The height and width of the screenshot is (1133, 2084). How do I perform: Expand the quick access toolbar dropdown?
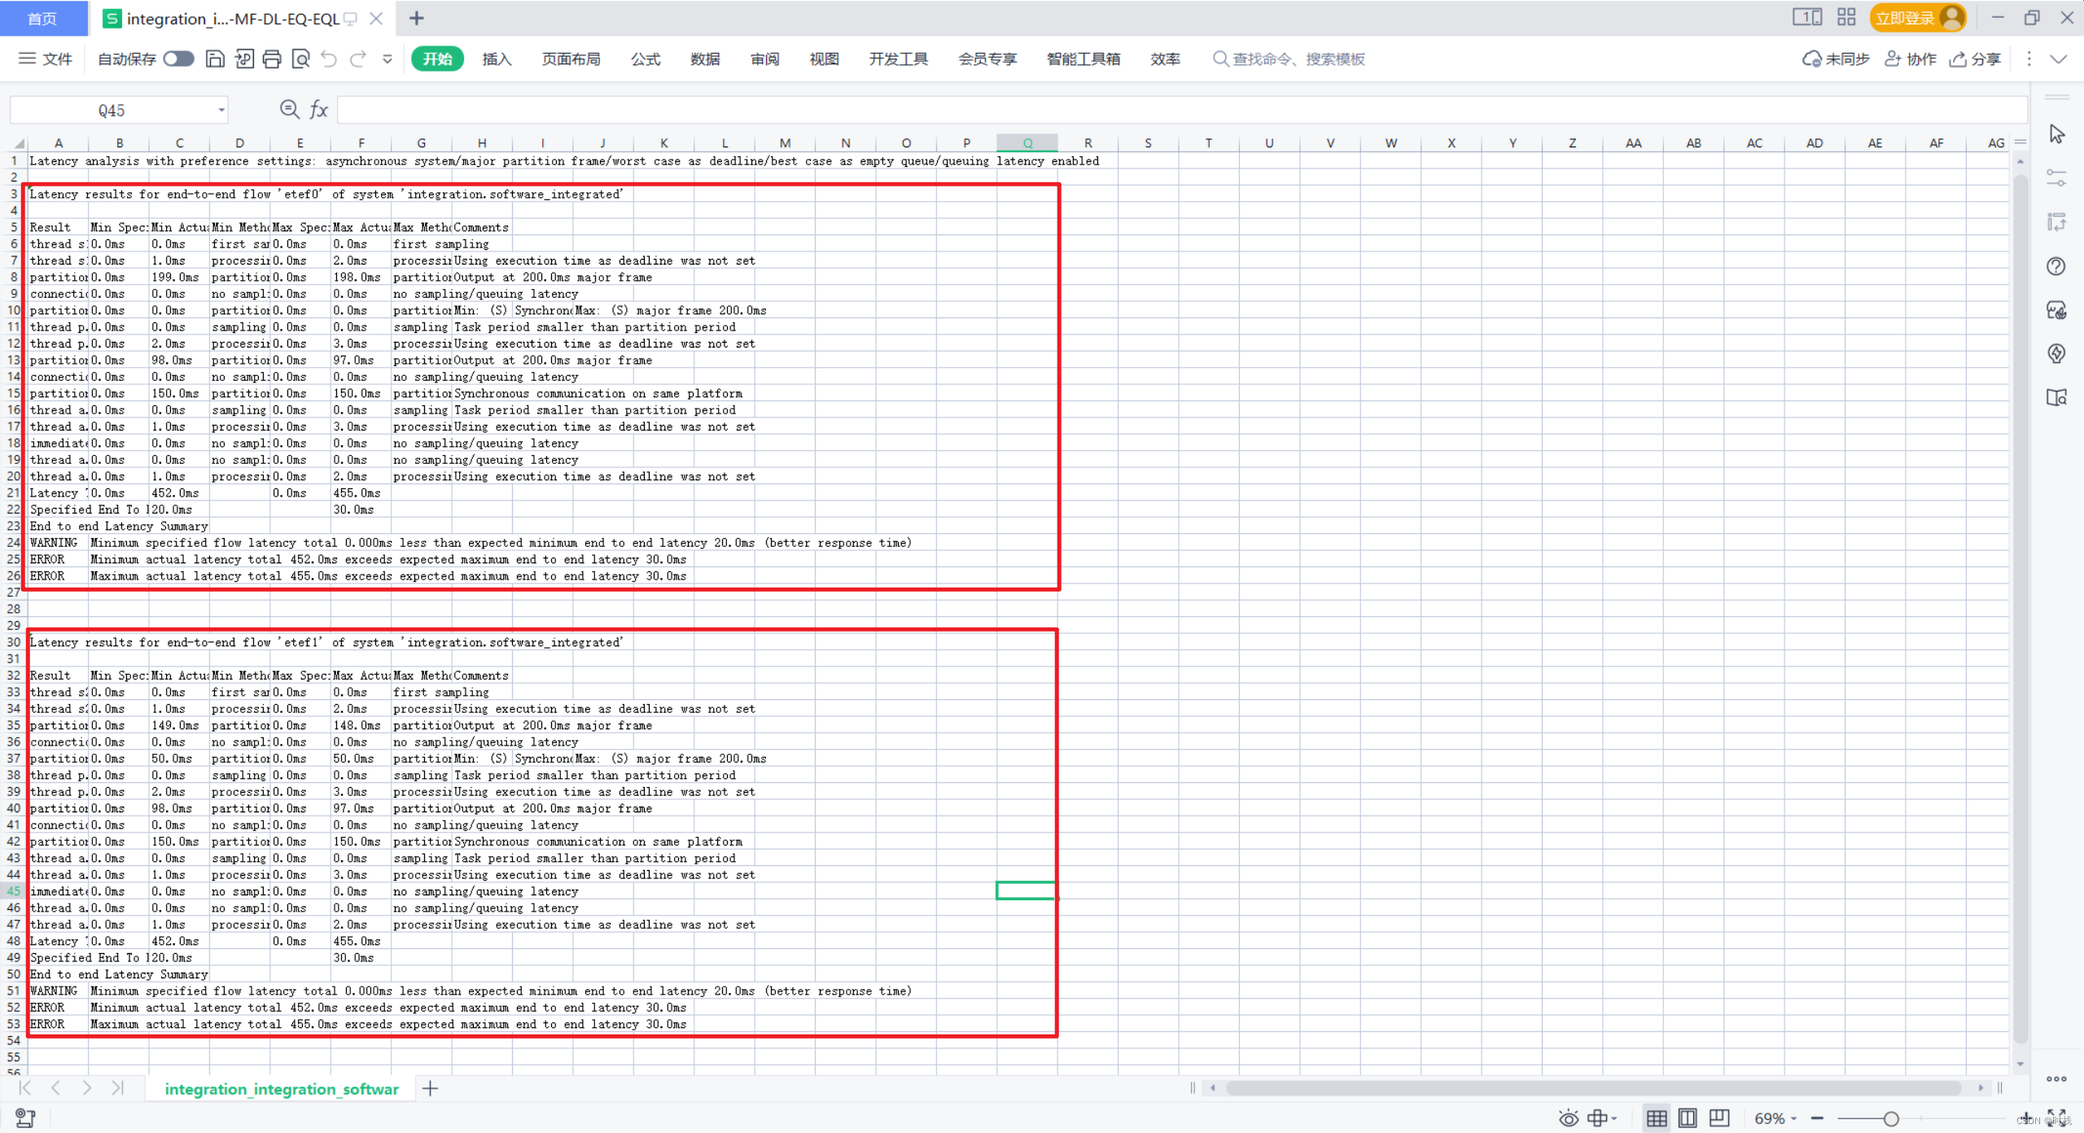click(387, 59)
